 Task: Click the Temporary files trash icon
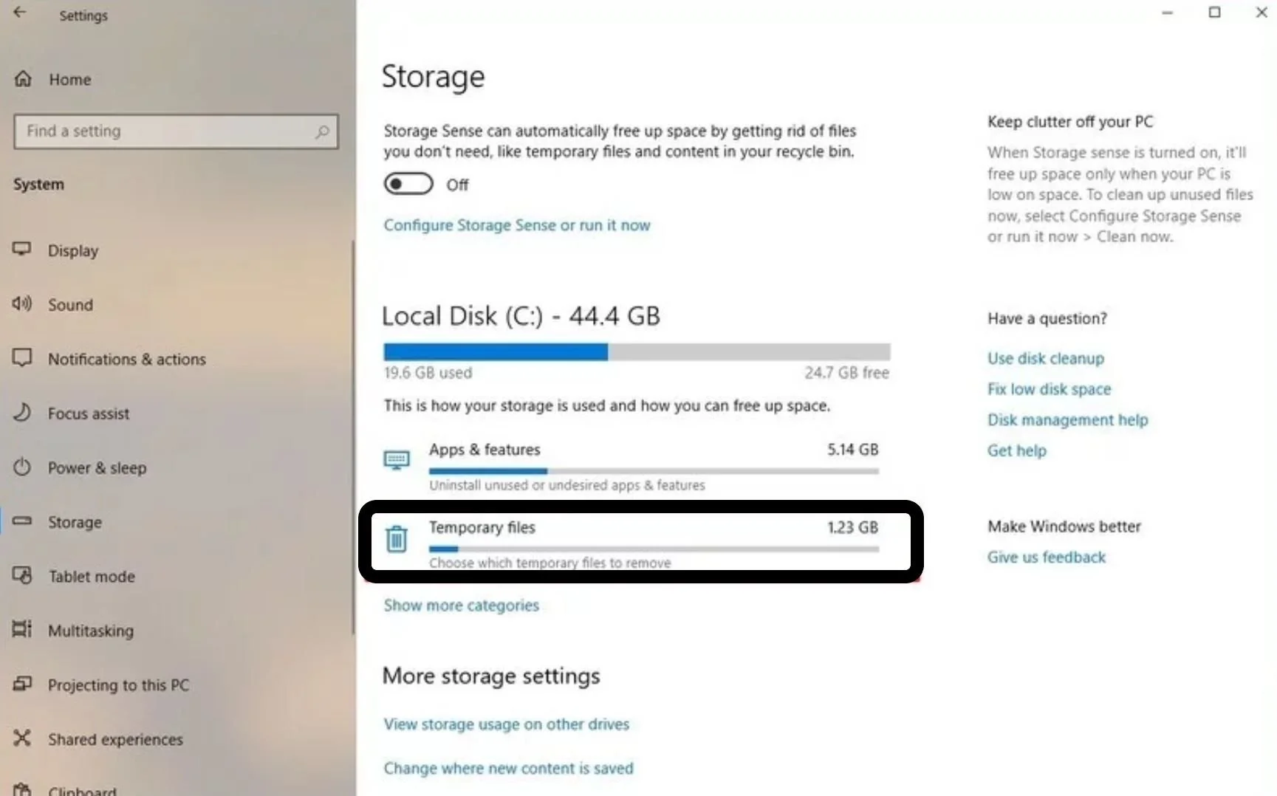(x=397, y=539)
